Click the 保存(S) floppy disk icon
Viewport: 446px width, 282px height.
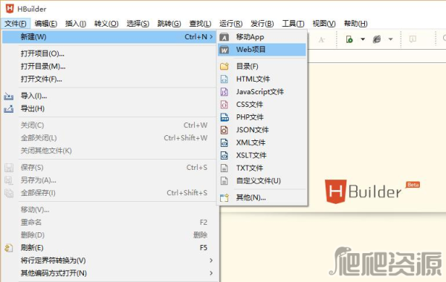[8, 168]
